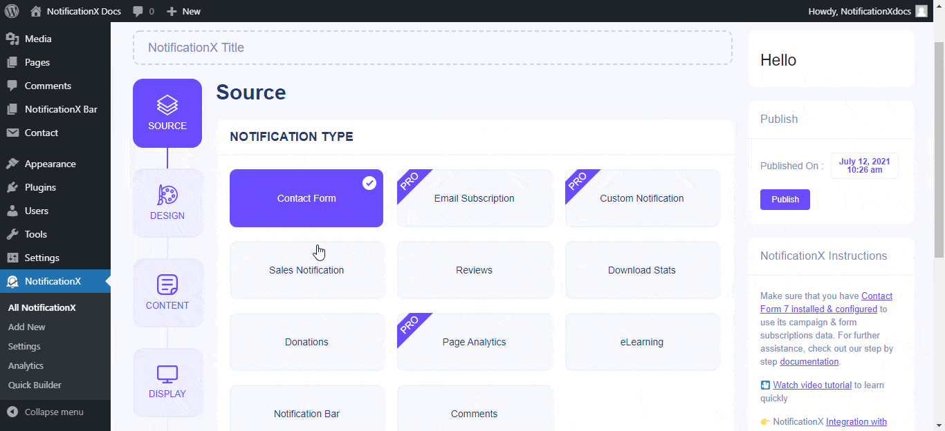Screen dimensions: 945x431
Task: Click the checkmark on Contact Form card
Action: [369, 183]
